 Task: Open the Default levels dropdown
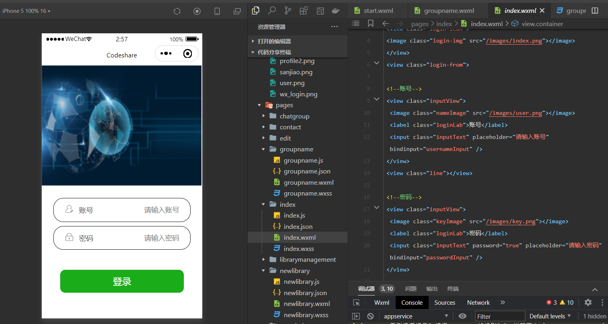click(x=550, y=316)
